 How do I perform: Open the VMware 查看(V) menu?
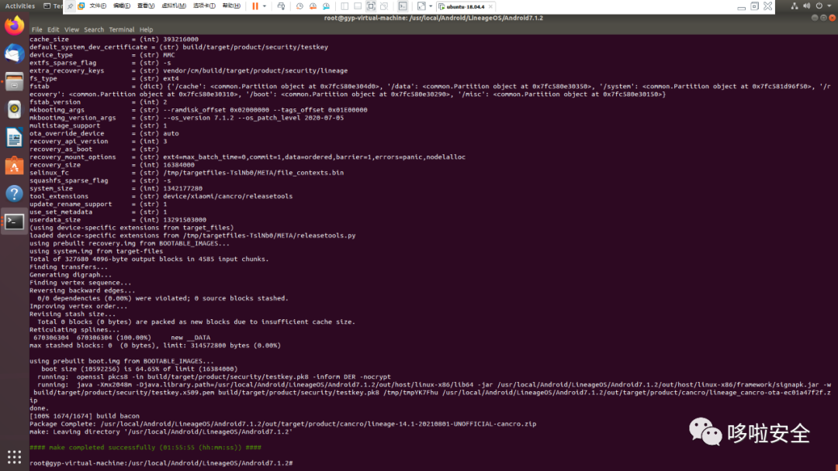(x=145, y=6)
